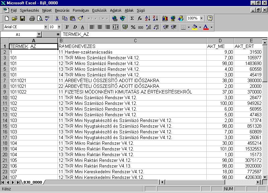This screenshot has width=268, height=193.
Task: Run spelling check ABC icon
Action: click(x=47, y=18)
